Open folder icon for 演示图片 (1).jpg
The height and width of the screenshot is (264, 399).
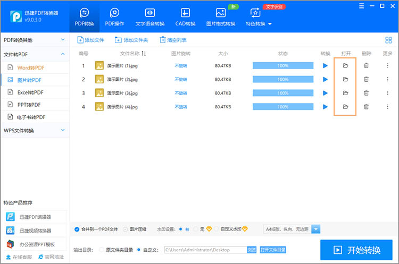tap(345, 65)
